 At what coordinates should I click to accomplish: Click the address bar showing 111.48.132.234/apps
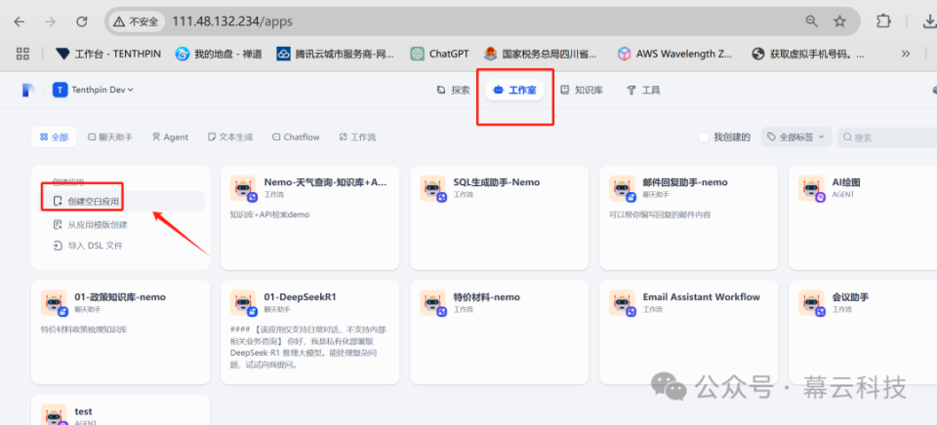point(482,21)
